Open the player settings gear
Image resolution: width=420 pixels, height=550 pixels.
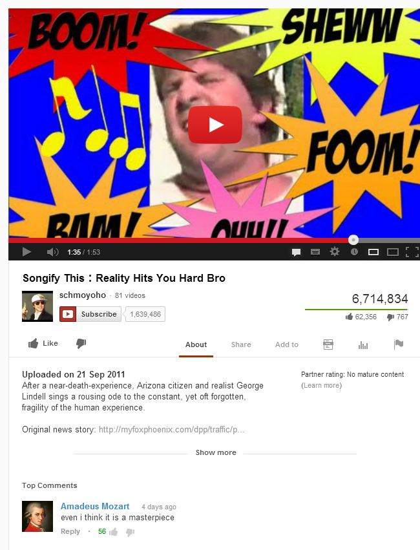[335, 251]
